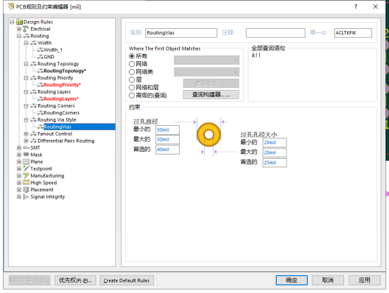Select RoutingTopology* rule in tree
The width and height of the screenshot is (389, 293).
65,71
